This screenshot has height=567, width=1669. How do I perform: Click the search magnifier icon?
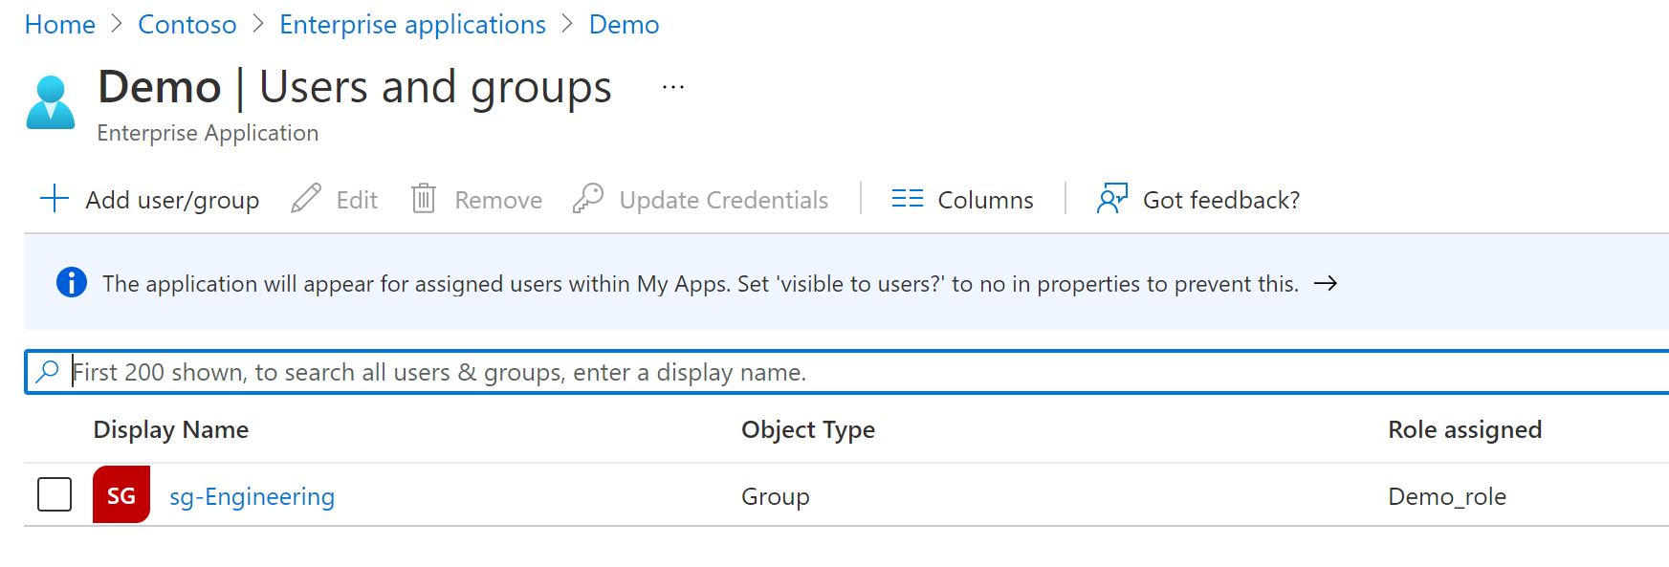tap(48, 372)
